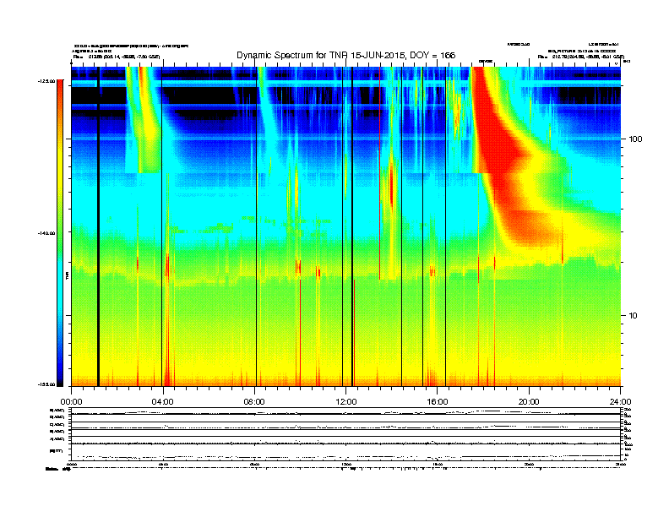Pick the dark blue bottom of the color scale bar
The image size is (669, 517).
coord(60,382)
